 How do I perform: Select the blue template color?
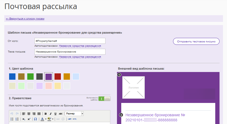pyautogui.click(x=12, y=77)
